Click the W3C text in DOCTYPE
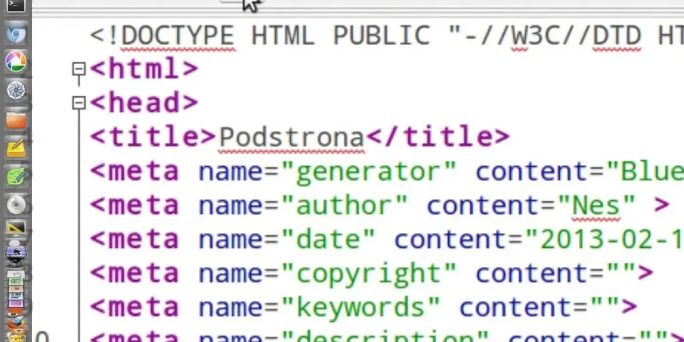 536,36
